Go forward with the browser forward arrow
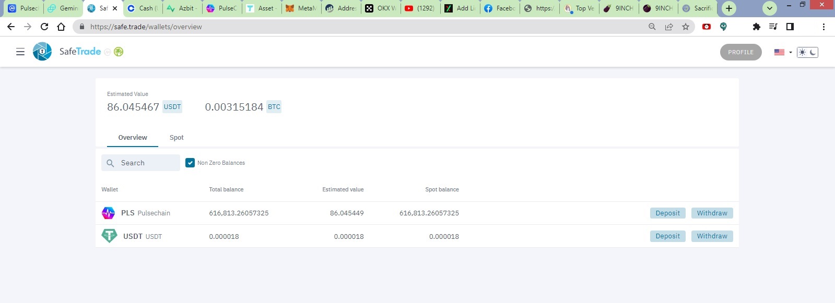 (28, 27)
